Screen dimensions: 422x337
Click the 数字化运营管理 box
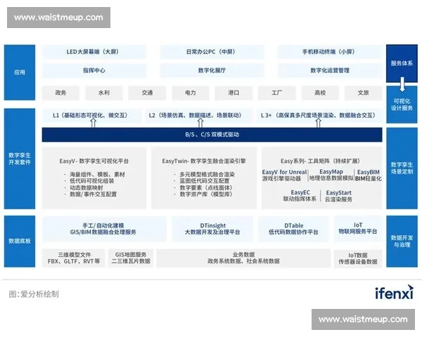(x=330, y=71)
